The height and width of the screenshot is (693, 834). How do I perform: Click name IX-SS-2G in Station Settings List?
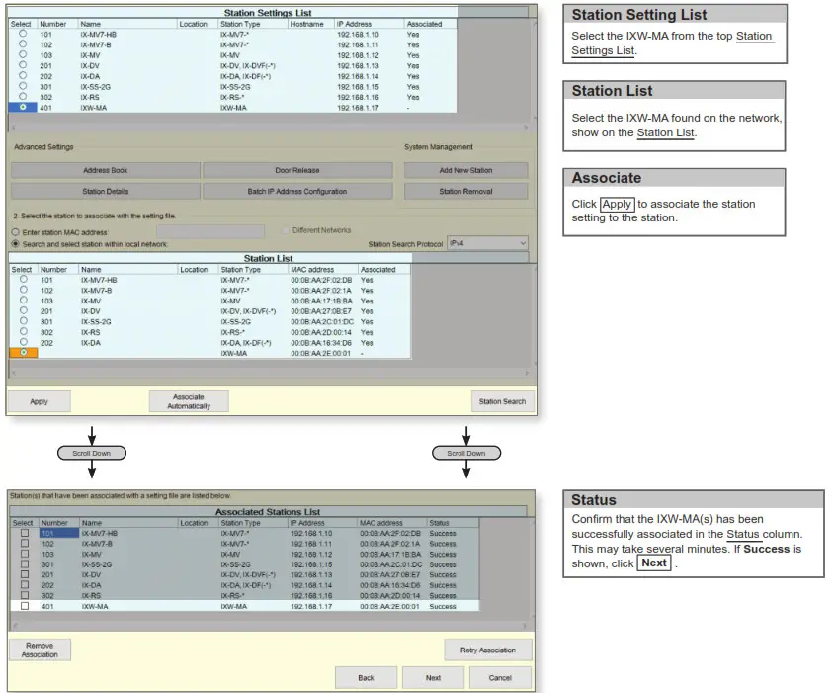coord(95,87)
